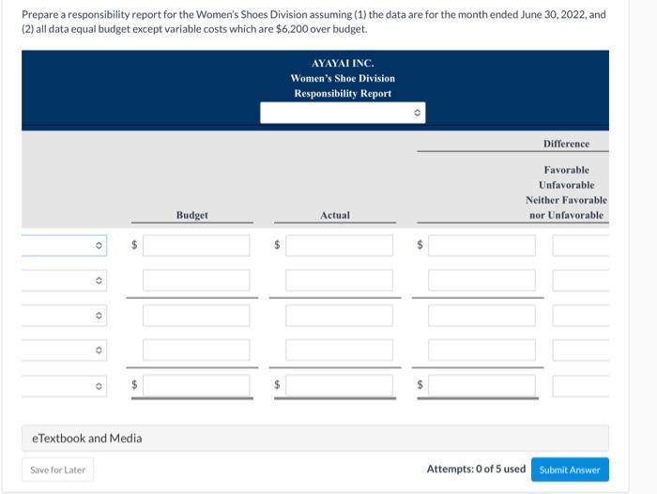
Task: Open the fourth row label dropdown
Action: (x=64, y=350)
